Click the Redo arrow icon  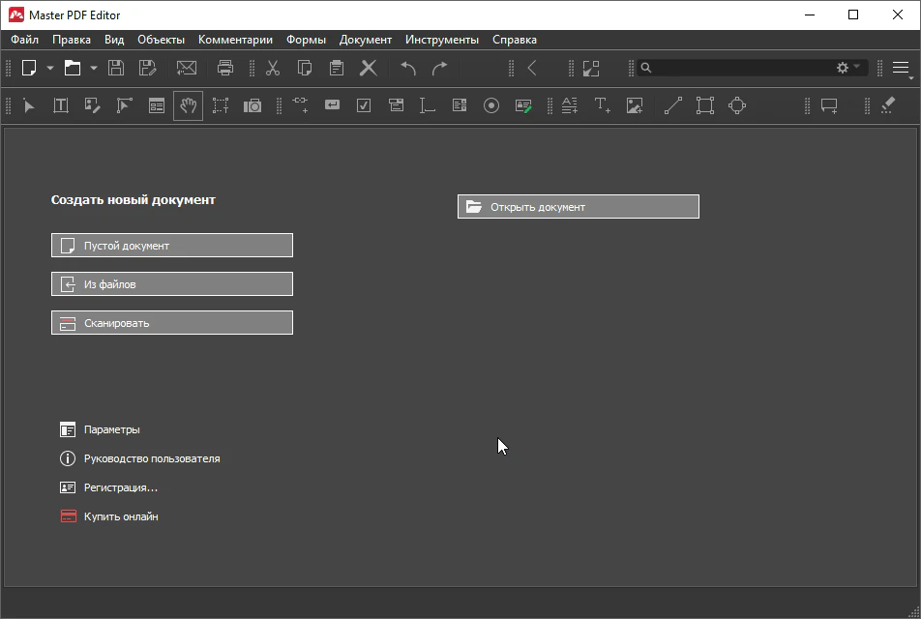click(x=439, y=68)
